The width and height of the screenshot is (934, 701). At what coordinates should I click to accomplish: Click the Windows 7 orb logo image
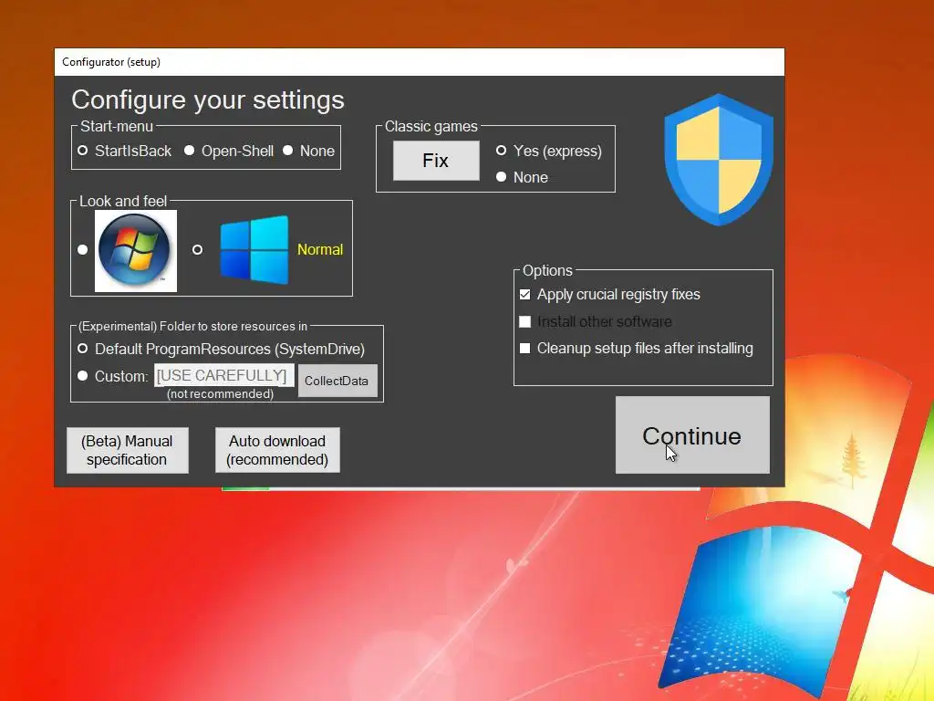coord(136,251)
